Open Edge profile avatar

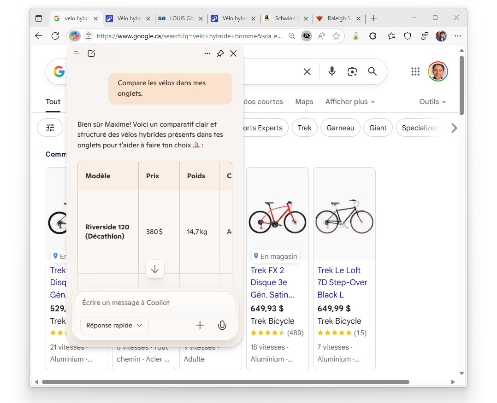(441, 36)
